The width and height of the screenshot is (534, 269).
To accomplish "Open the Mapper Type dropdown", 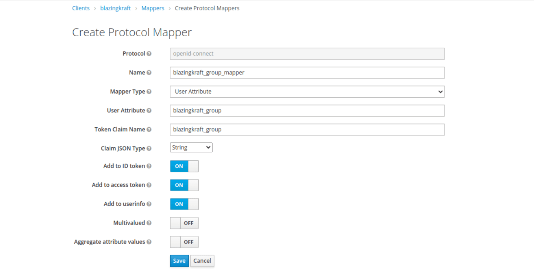I will tap(307, 91).
